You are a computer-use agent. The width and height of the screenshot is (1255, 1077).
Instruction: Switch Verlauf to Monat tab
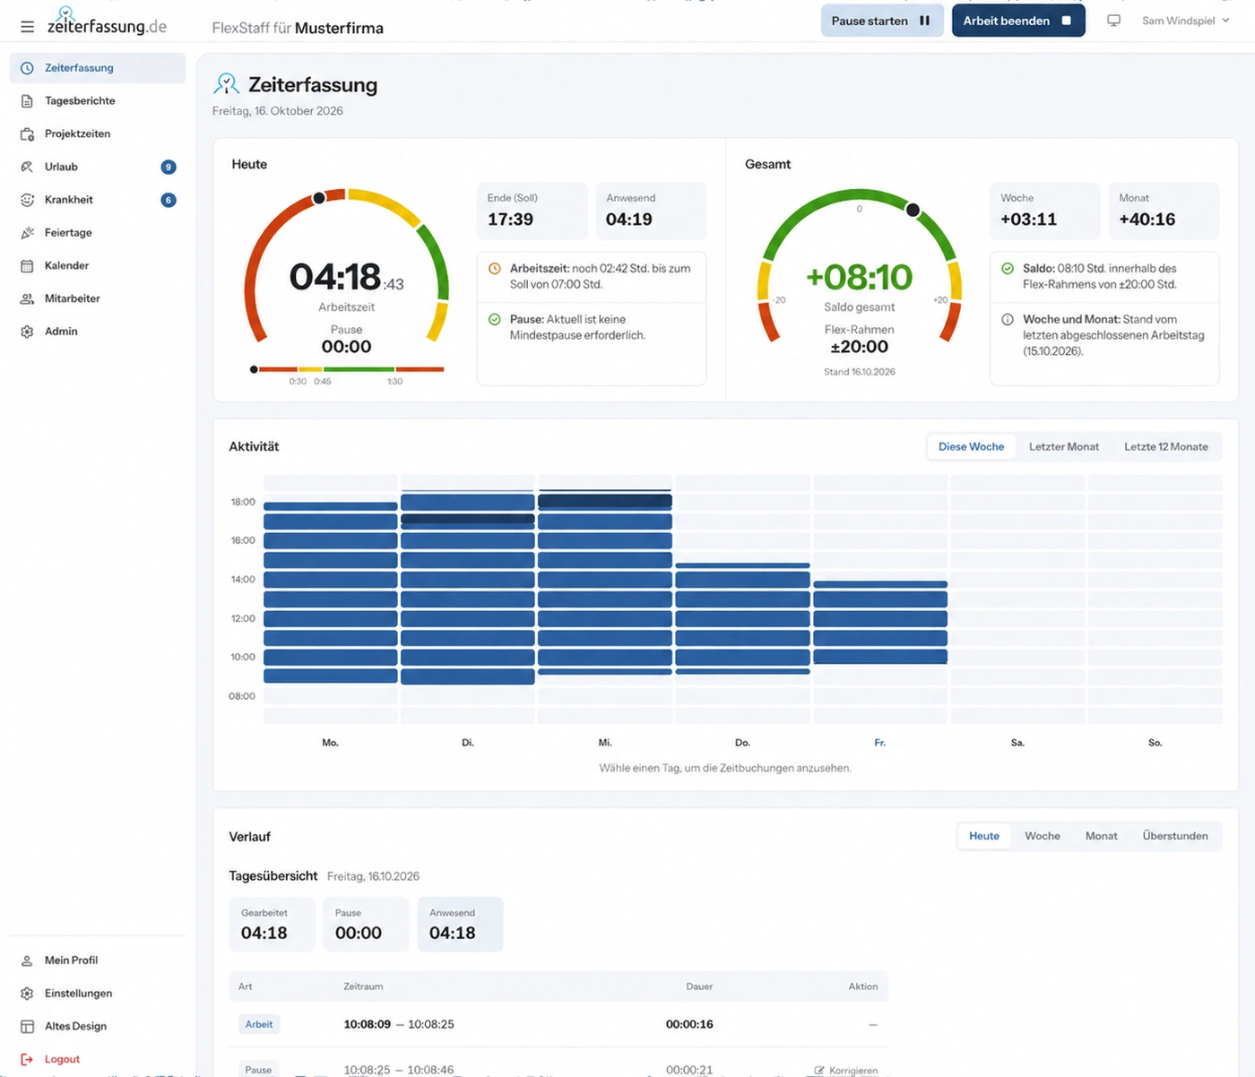1101,836
